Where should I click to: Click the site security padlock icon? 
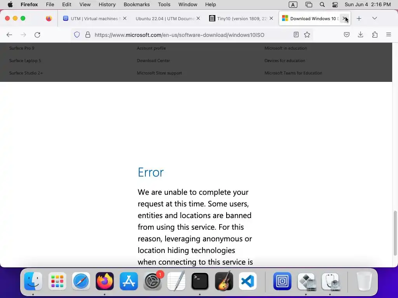pyautogui.click(x=88, y=35)
